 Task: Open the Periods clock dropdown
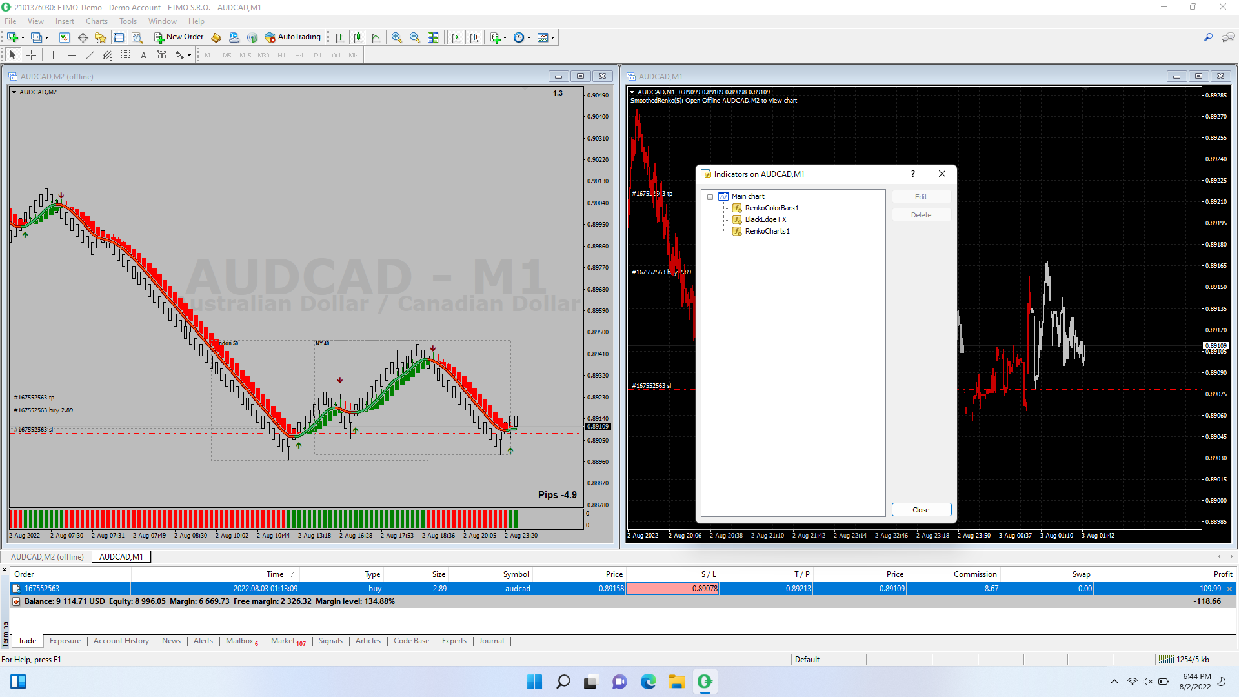522,37
